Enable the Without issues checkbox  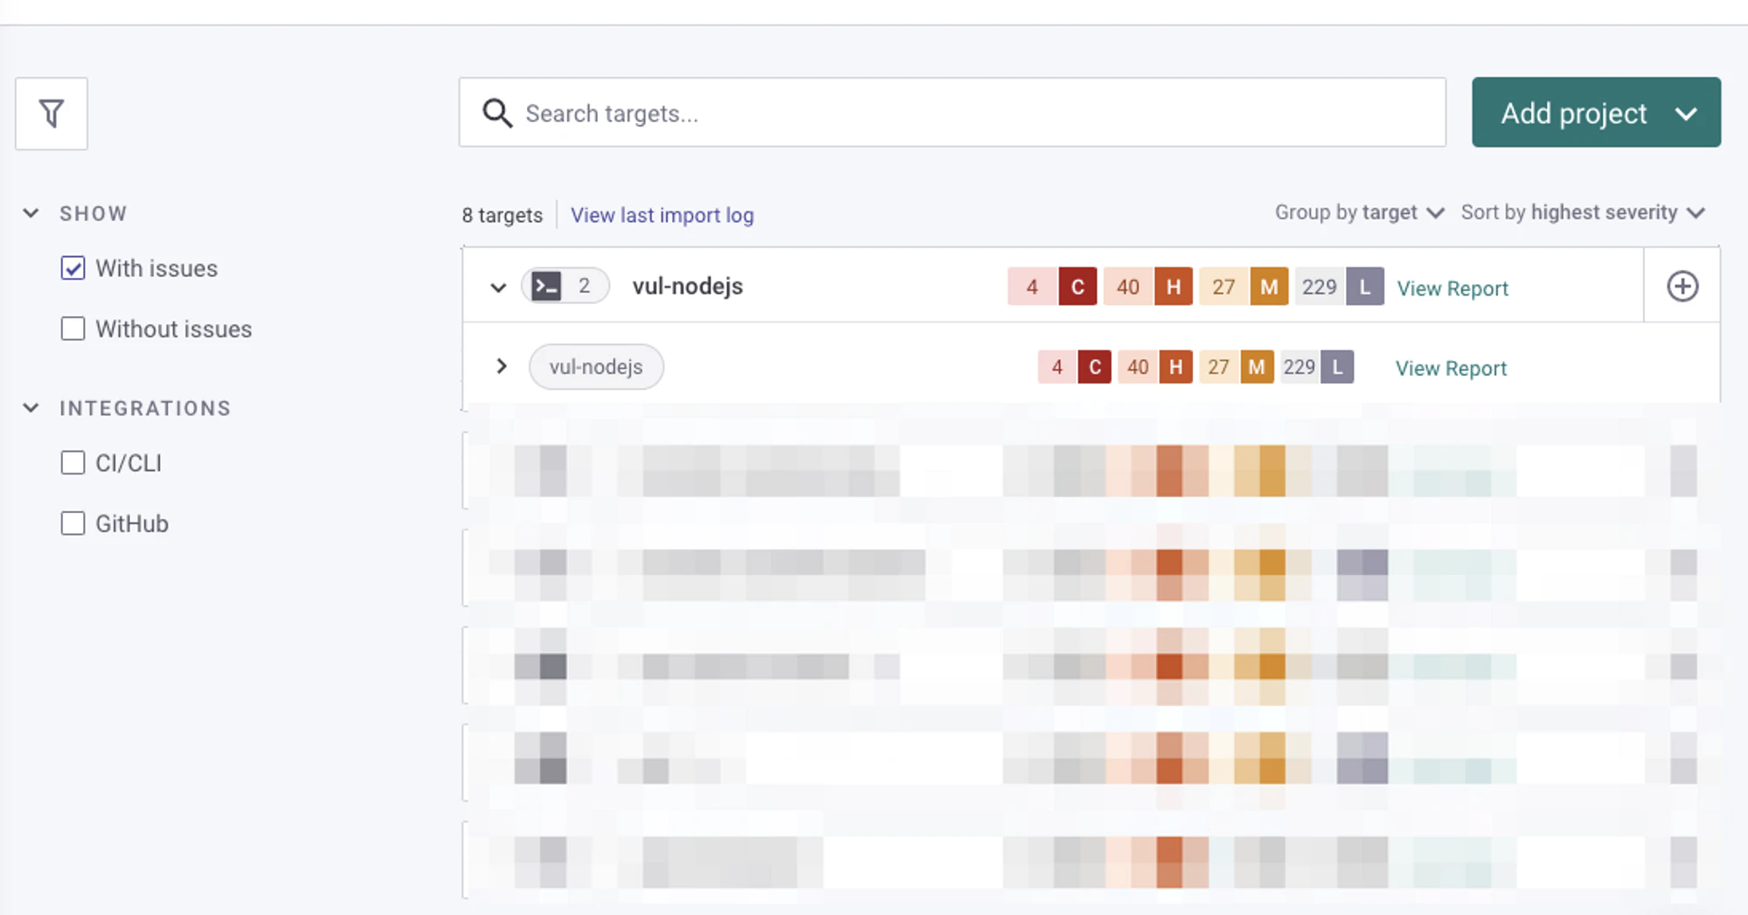pyautogui.click(x=73, y=329)
